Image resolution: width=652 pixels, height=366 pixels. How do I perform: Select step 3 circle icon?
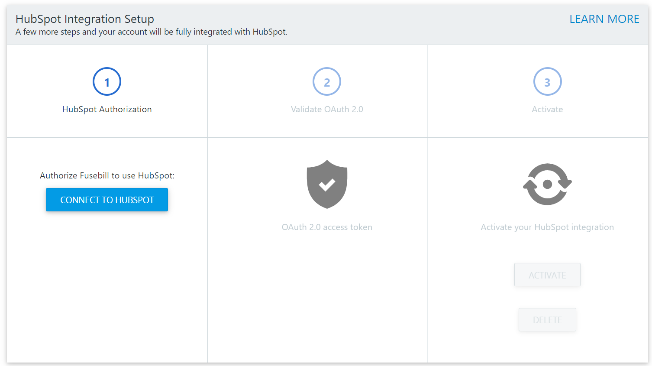tap(547, 81)
